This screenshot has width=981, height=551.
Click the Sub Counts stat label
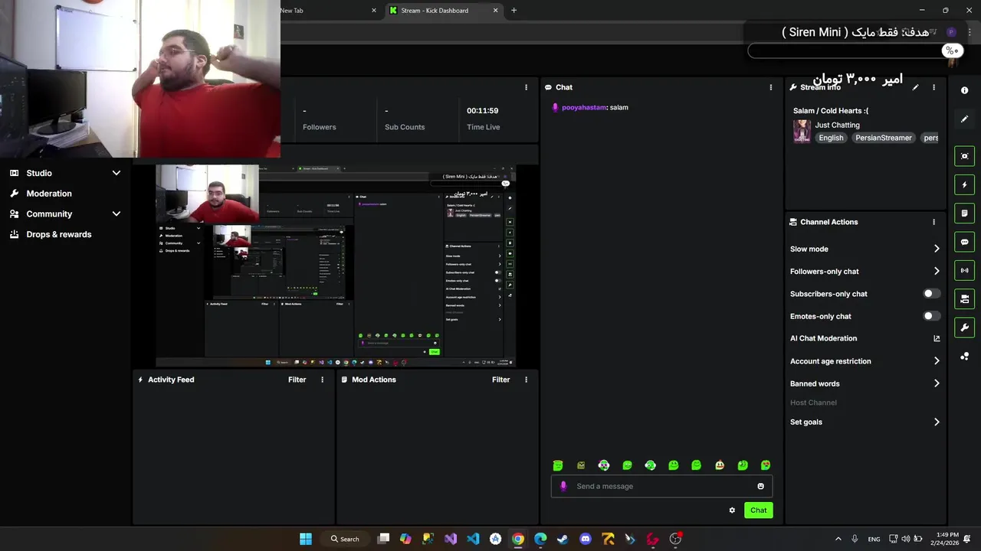pos(405,127)
